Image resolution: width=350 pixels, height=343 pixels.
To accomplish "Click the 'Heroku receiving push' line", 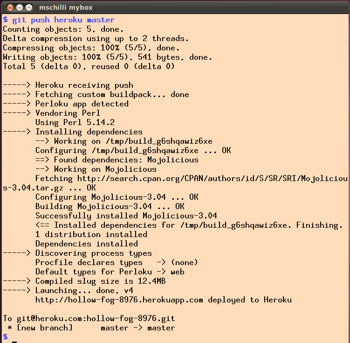I will point(68,85).
